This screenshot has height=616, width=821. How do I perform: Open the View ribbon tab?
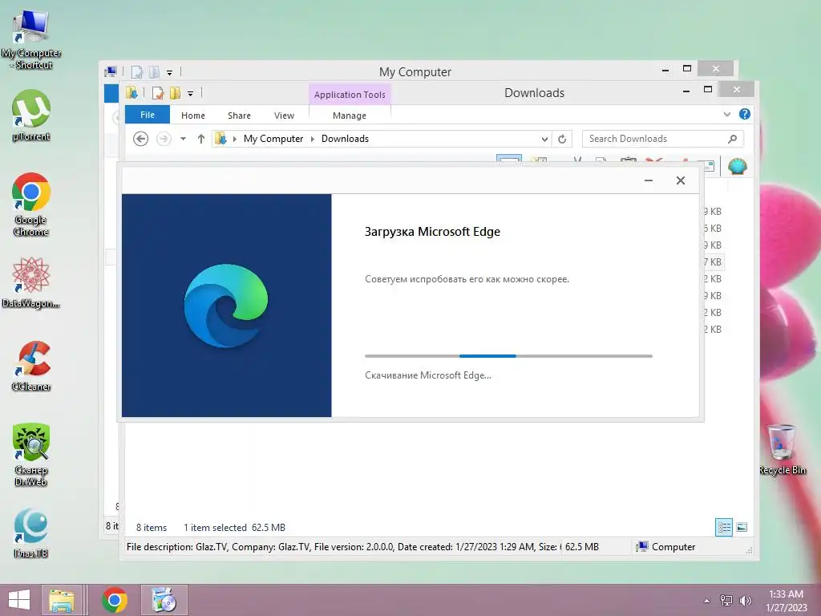(x=285, y=115)
